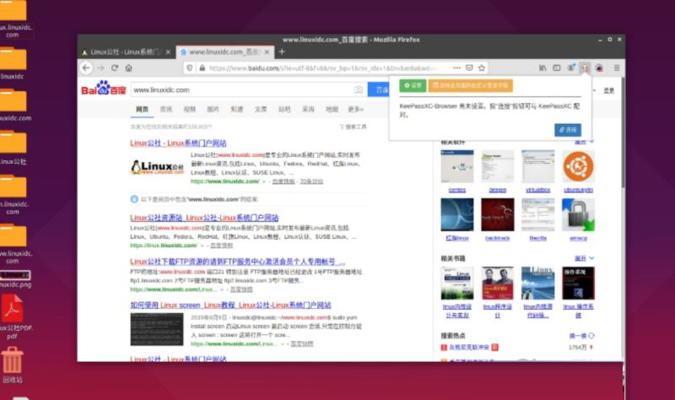This screenshot has height=400, width=675.
Task: Reload the Baidu page
Action: coord(115,68)
